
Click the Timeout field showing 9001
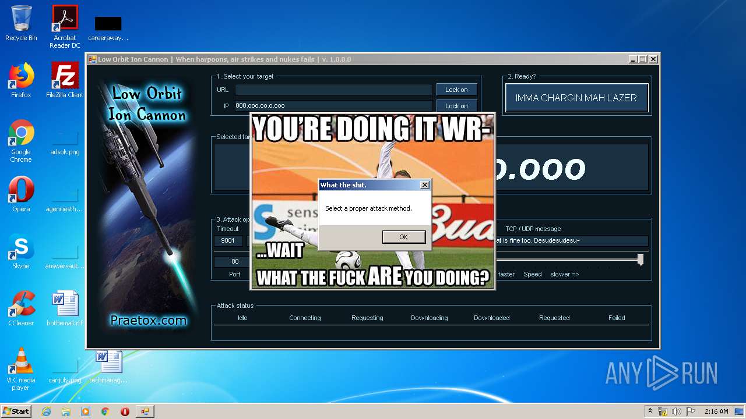click(228, 240)
